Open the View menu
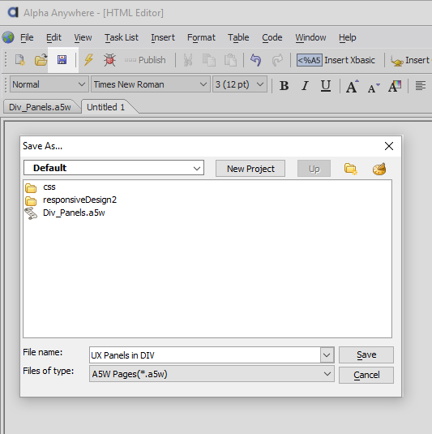Screen dimensions: 432x434 [83, 37]
